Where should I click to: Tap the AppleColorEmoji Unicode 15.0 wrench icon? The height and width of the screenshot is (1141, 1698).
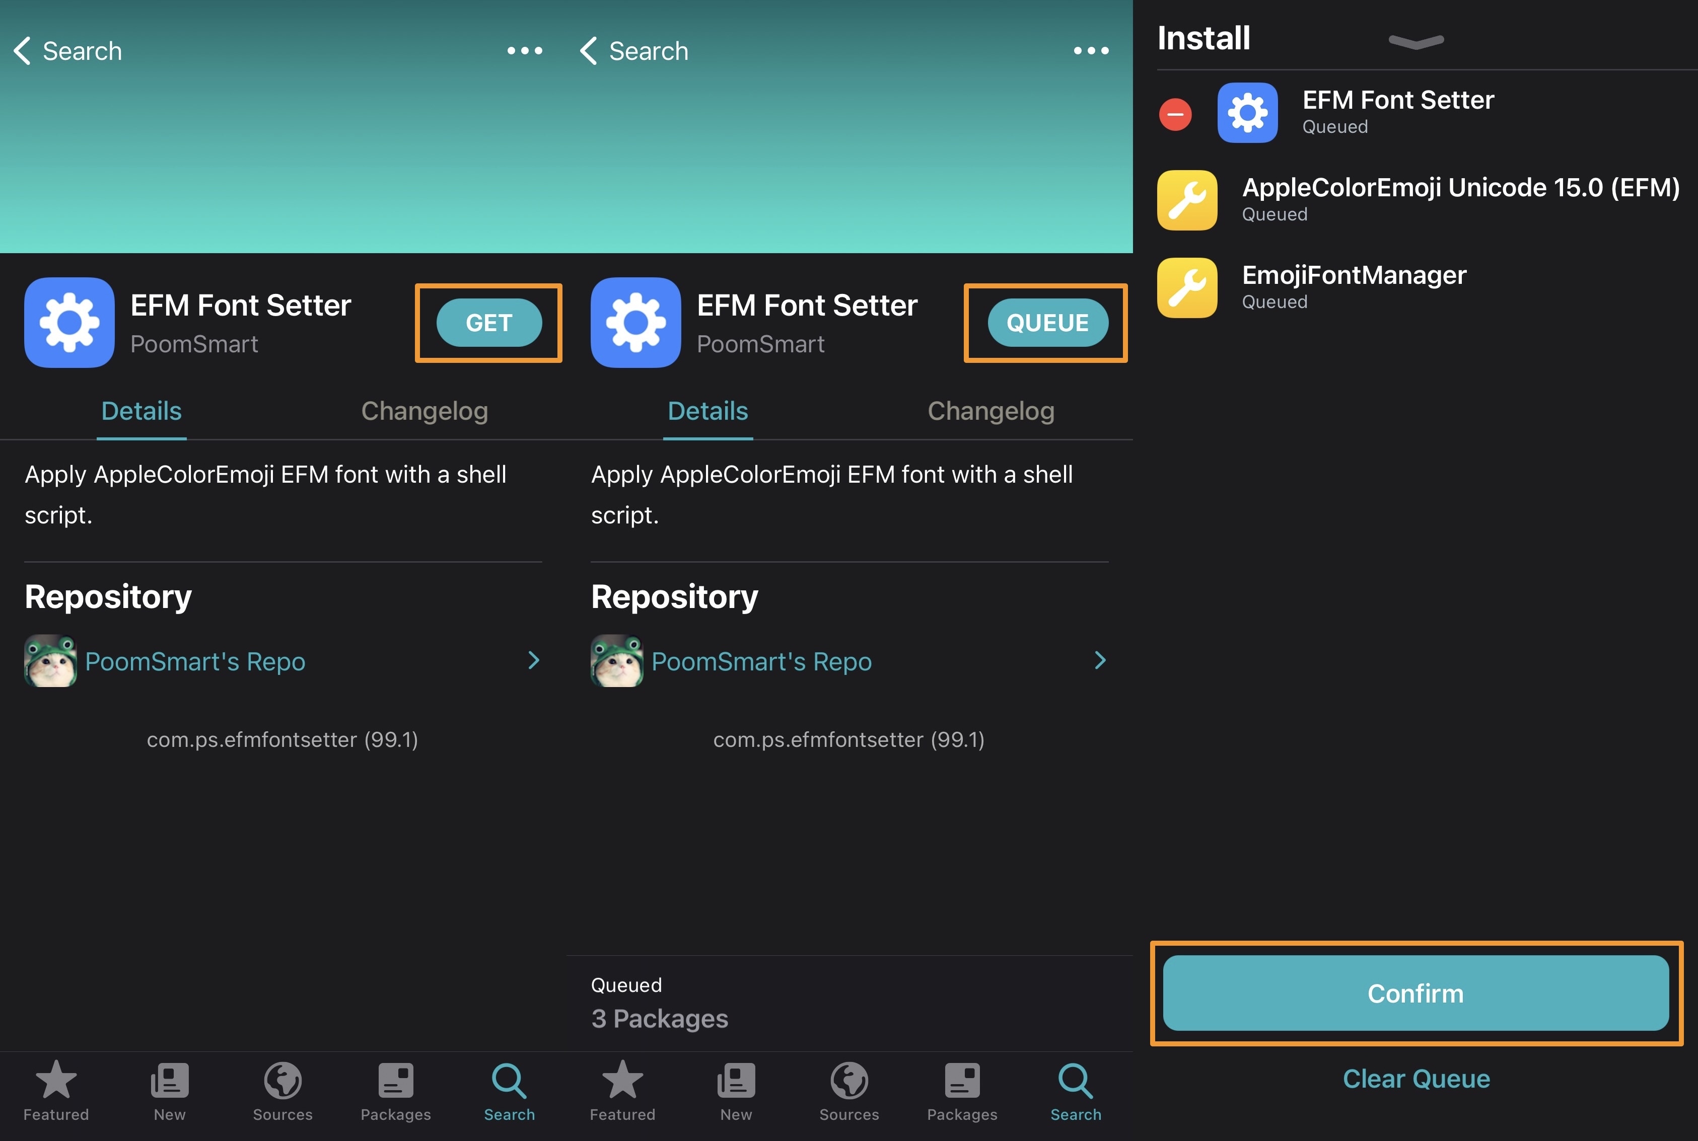(1187, 200)
